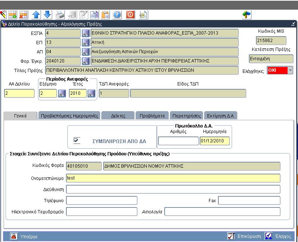Click the Πρωτόκολλο Αριθμός input field
This screenshot has width=298, height=242.
click(x=178, y=141)
